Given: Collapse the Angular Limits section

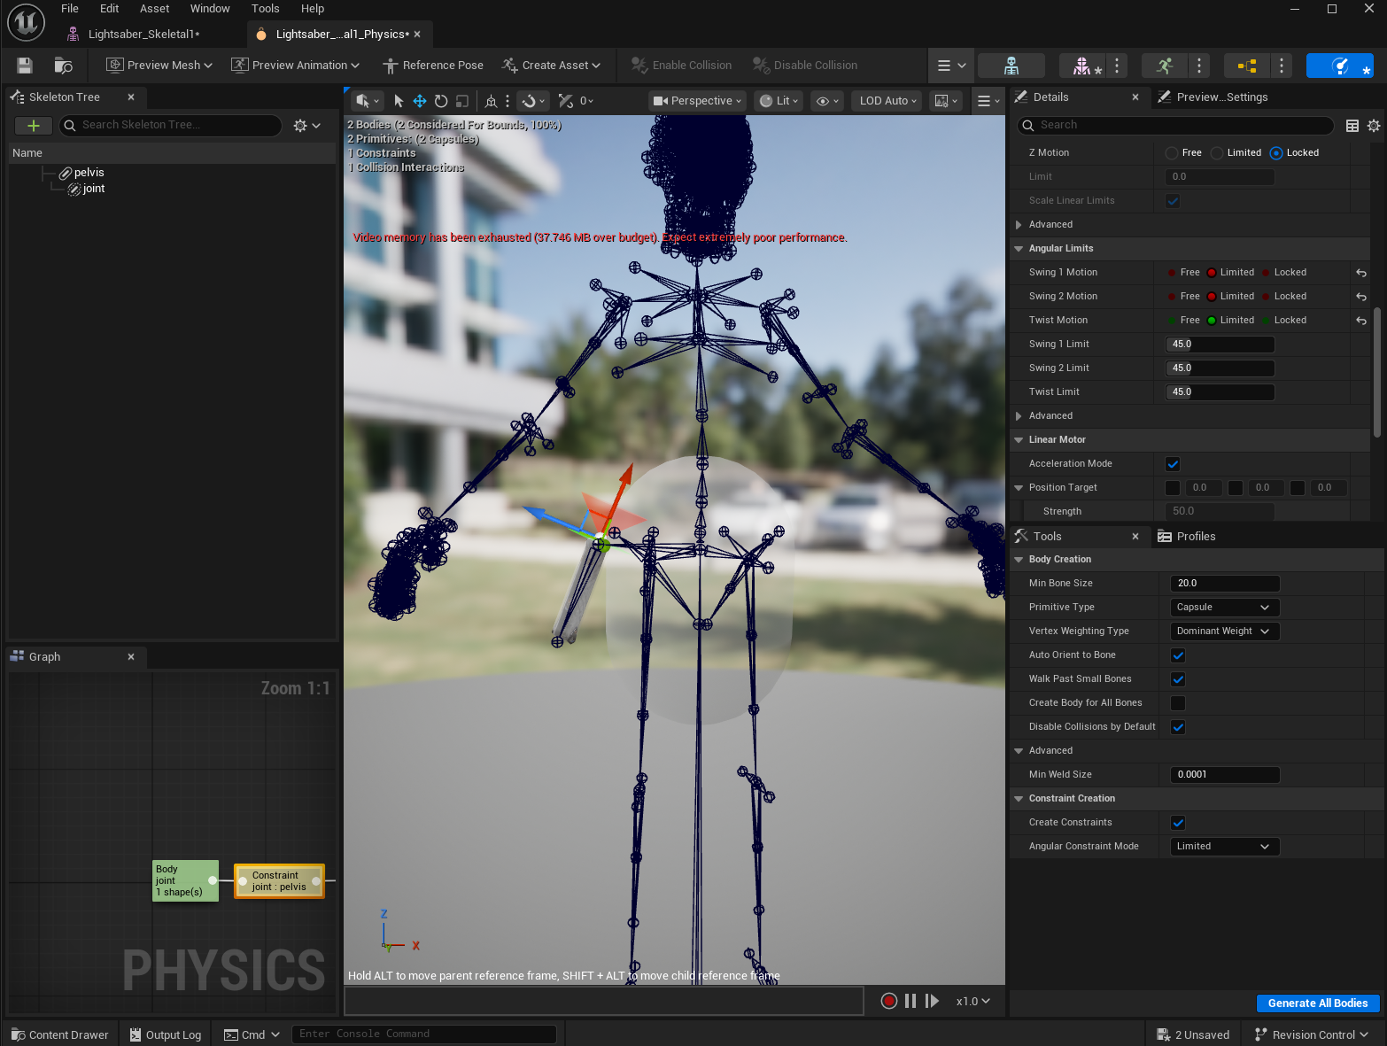Looking at the screenshot, I should pyautogui.click(x=1019, y=249).
